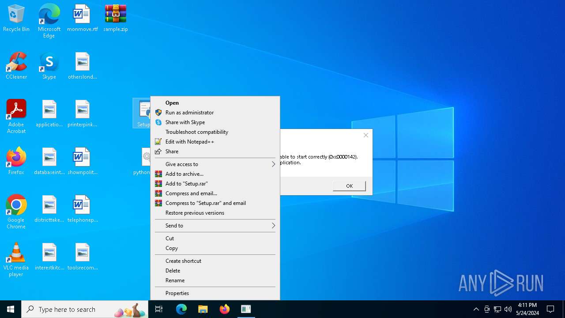Image resolution: width=565 pixels, height=318 pixels.
Task: Select monmove.rtf file on desktop
Action: point(83,19)
